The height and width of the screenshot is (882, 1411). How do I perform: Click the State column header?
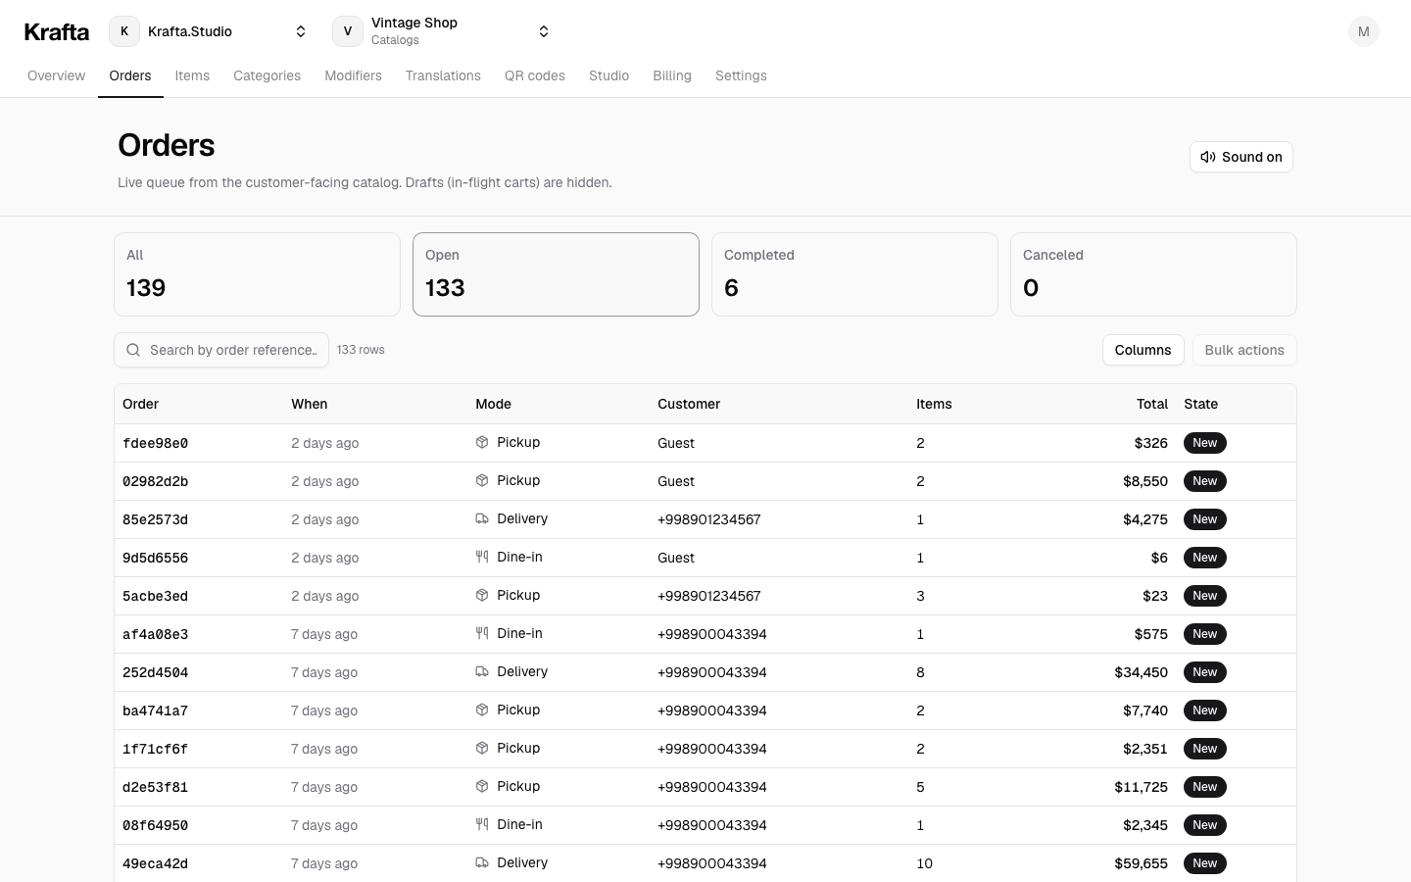tap(1200, 404)
